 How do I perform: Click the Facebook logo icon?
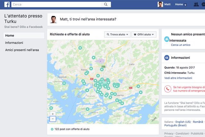coord(7,5)
